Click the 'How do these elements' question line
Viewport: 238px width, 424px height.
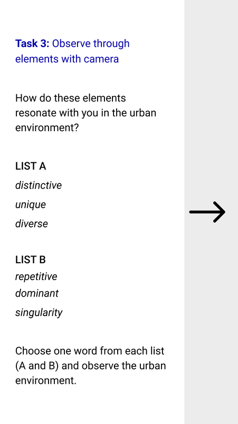click(70, 98)
